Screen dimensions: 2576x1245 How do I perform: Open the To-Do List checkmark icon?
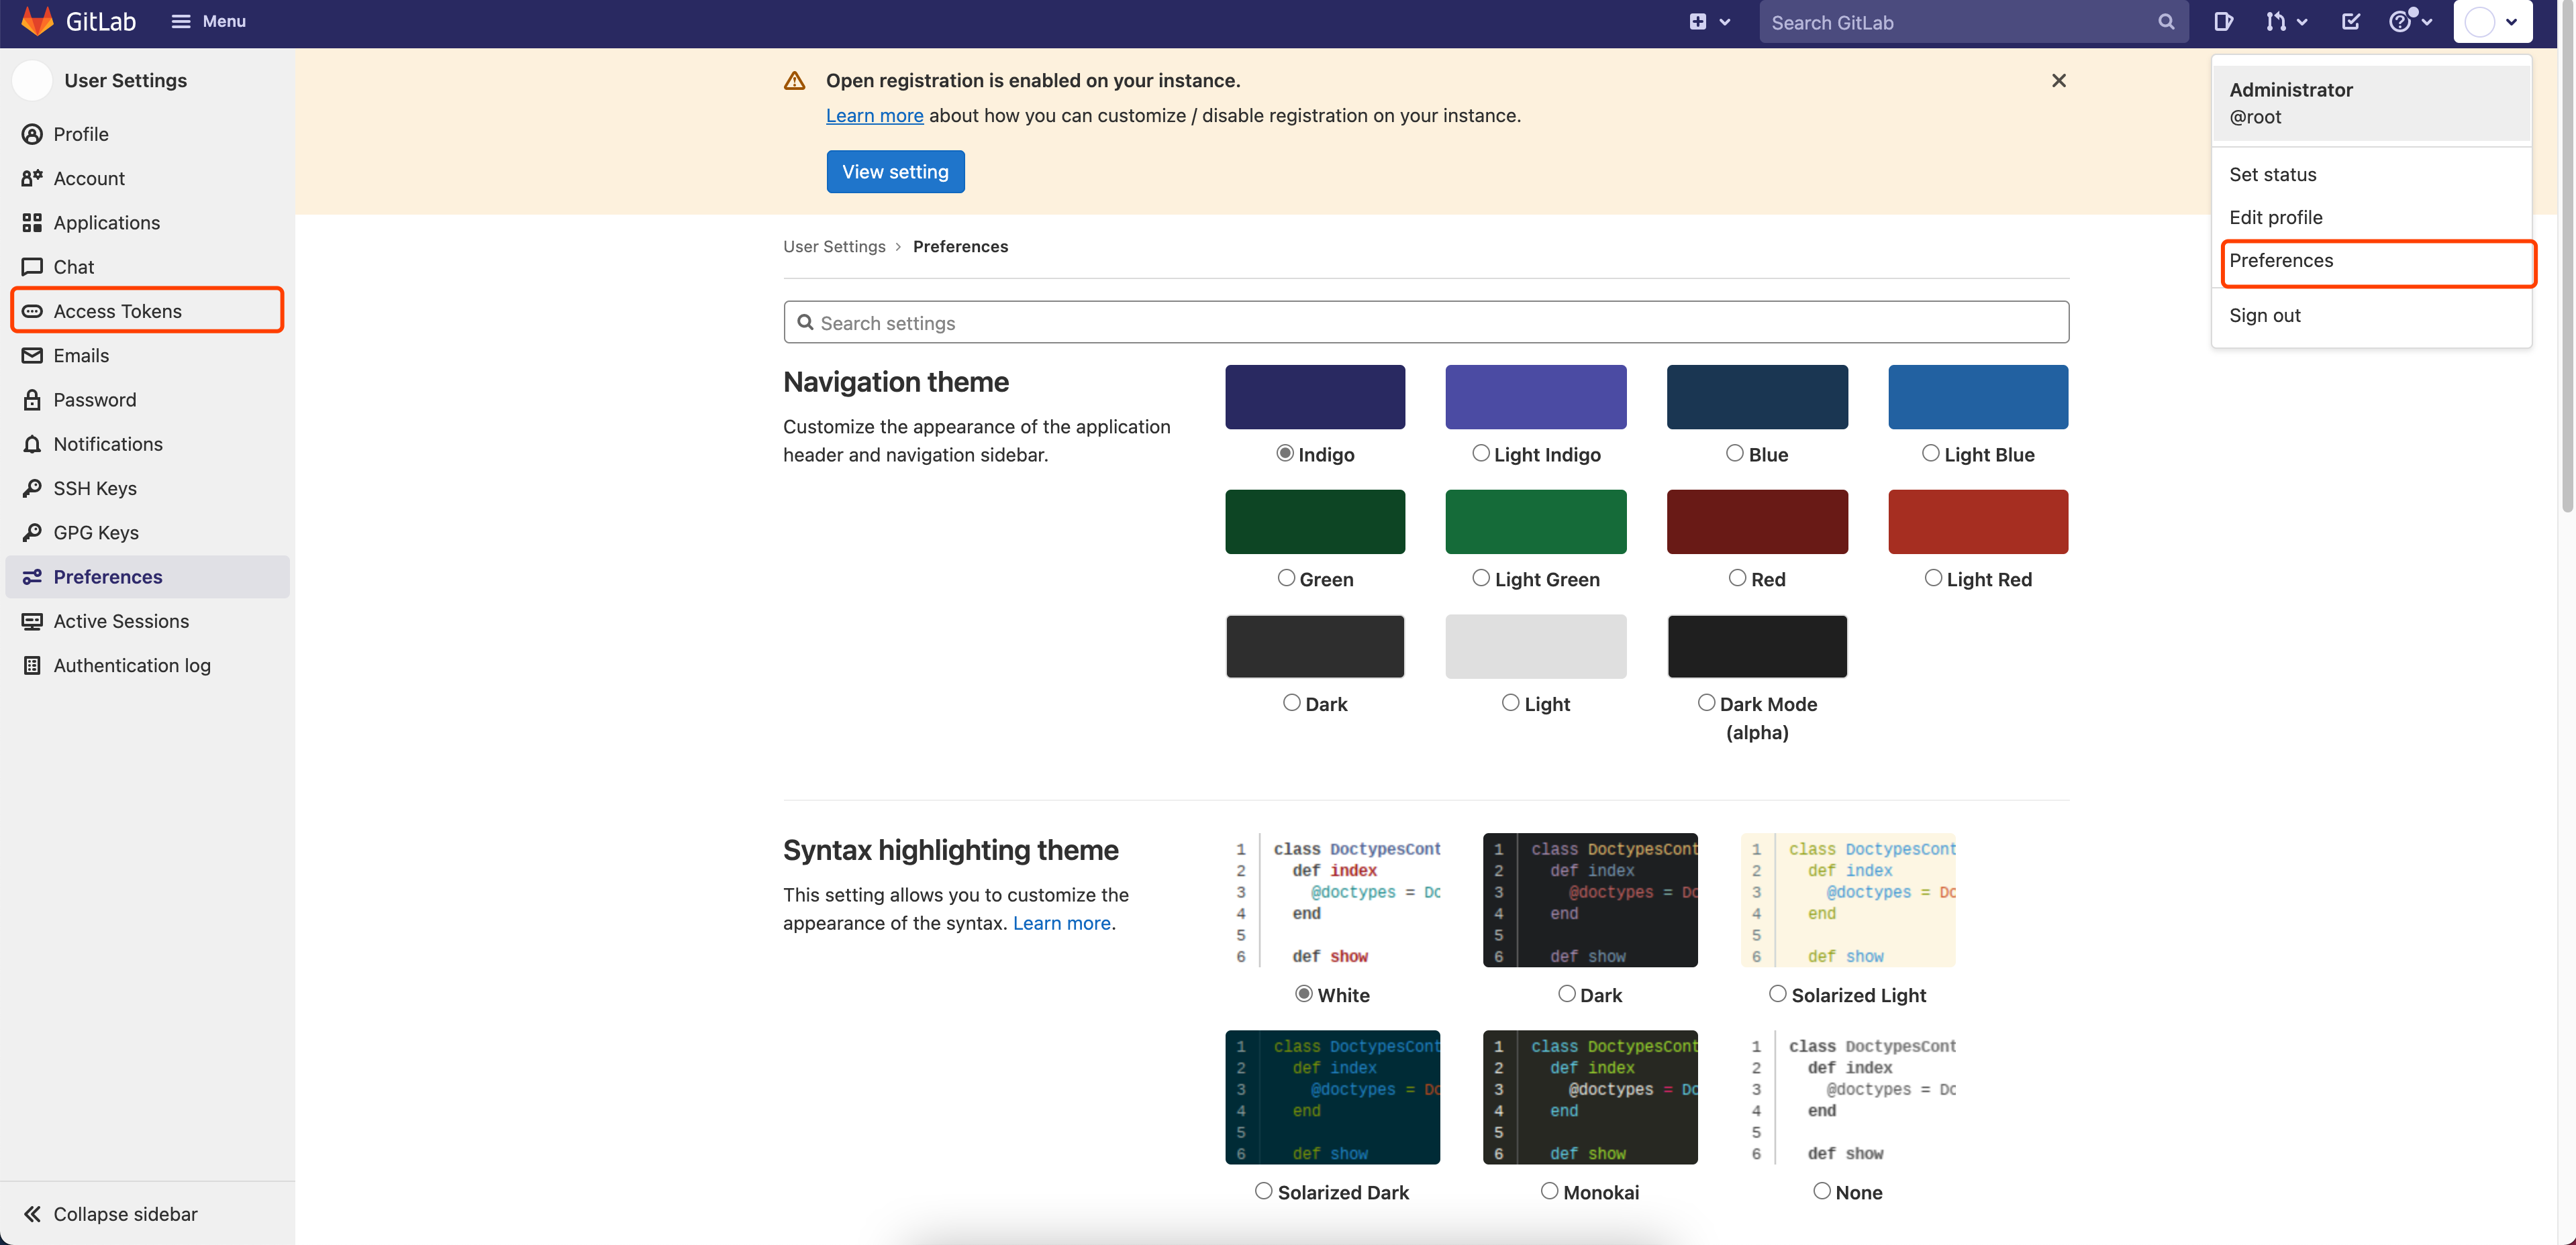2350,22
